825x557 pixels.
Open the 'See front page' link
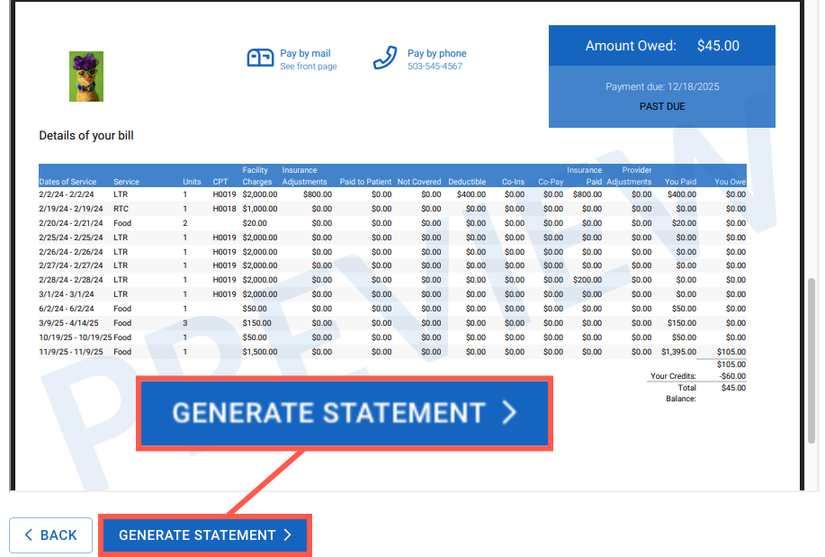(x=308, y=67)
